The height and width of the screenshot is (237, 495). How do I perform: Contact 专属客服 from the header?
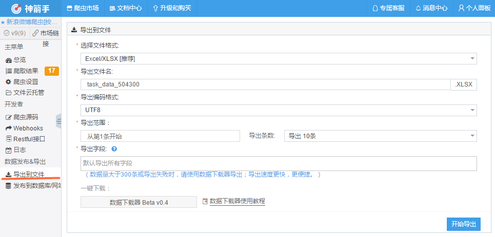pos(388,8)
